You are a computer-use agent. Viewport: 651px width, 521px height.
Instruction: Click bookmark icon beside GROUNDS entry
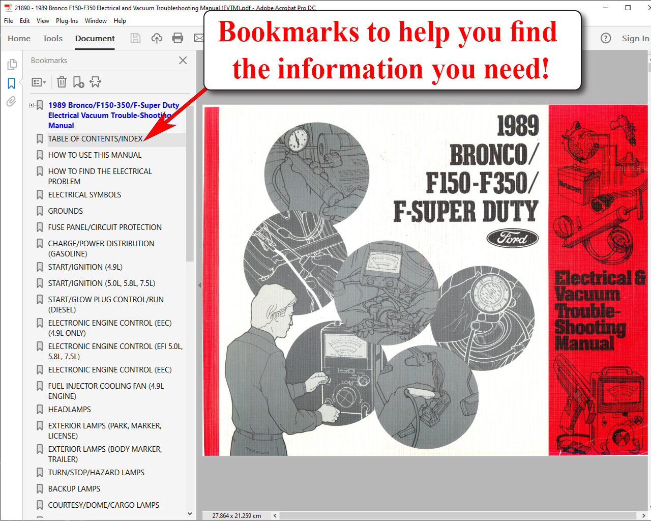coord(39,211)
